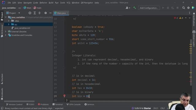196x110 pixels.
Task: Open TODO tool window
Action: coord(30,105)
